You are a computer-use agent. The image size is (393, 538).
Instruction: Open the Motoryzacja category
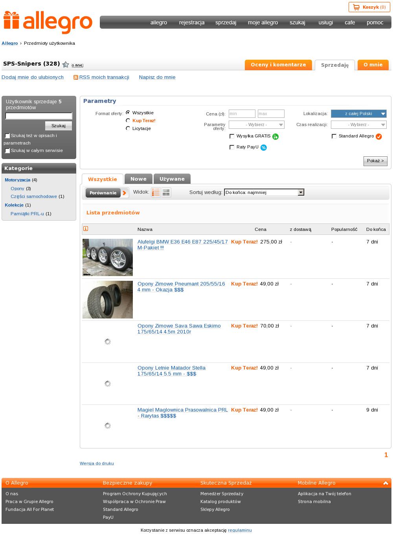click(18, 180)
